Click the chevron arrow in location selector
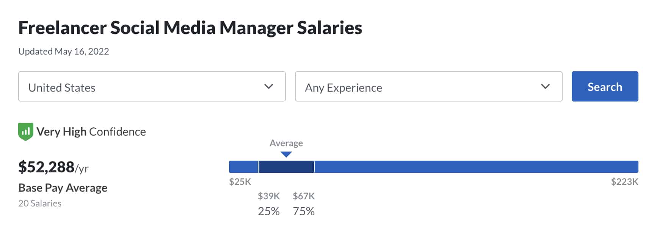654x233 pixels. coord(268,86)
